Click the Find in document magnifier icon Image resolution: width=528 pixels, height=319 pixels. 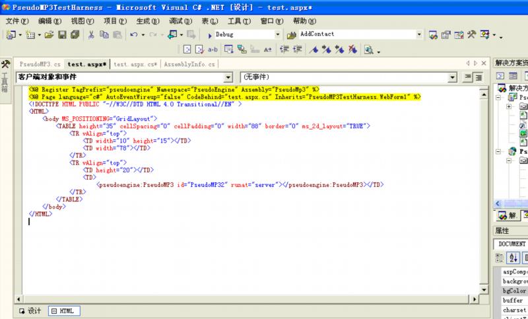(x=369, y=50)
